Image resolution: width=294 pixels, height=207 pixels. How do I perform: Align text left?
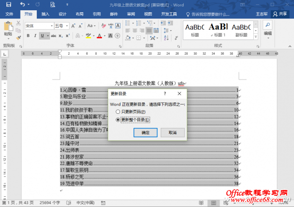pyautogui.click(x=128, y=30)
